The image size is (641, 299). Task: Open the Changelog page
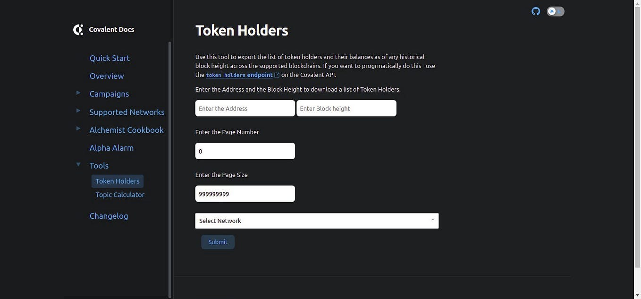click(x=109, y=216)
